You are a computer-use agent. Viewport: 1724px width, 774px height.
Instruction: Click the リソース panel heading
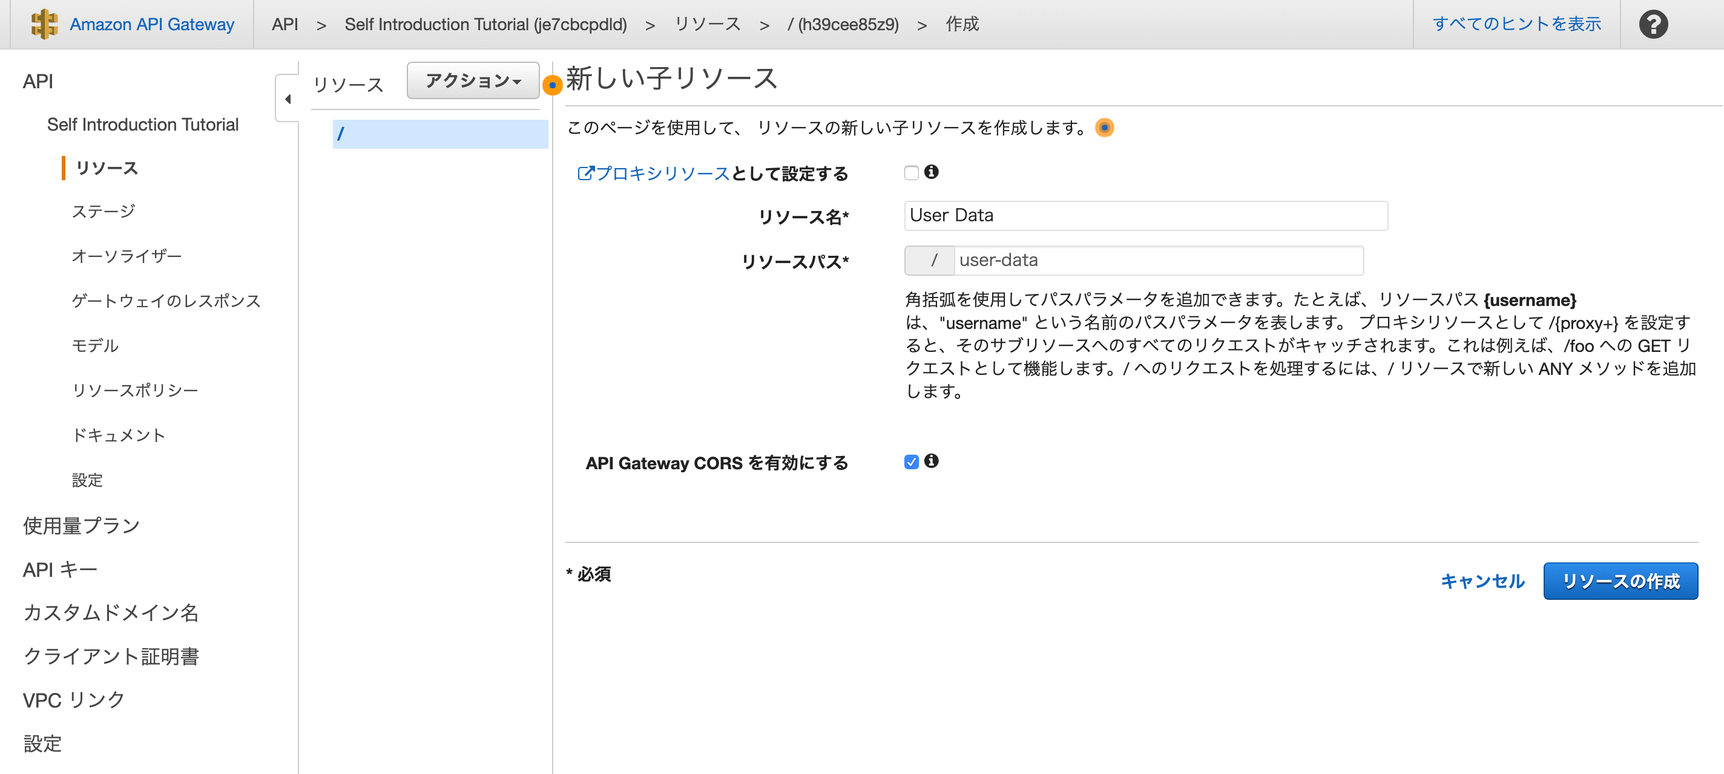[x=348, y=84]
